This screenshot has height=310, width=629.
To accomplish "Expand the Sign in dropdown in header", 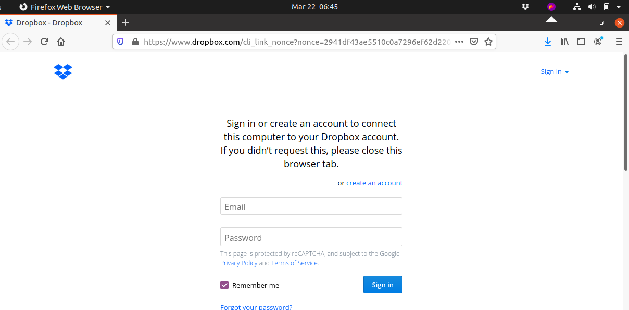I will 555,72.
